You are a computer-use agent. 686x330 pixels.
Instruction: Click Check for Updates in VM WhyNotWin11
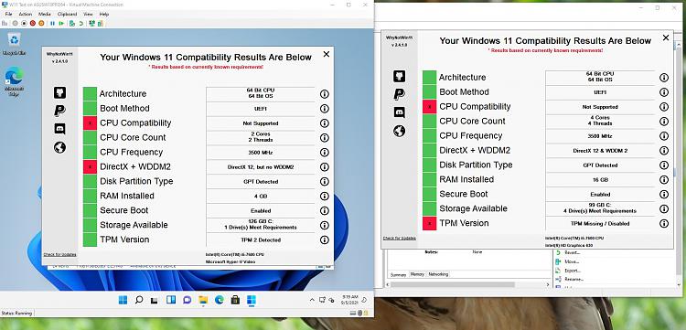pos(60,254)
